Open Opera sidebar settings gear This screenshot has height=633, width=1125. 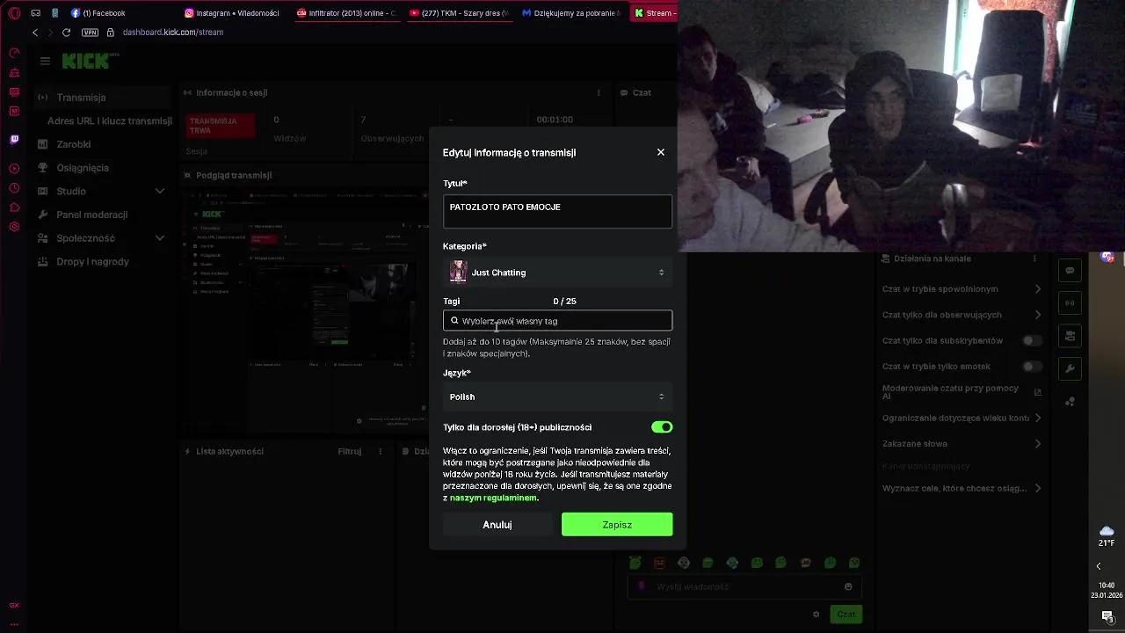(14, 227)
